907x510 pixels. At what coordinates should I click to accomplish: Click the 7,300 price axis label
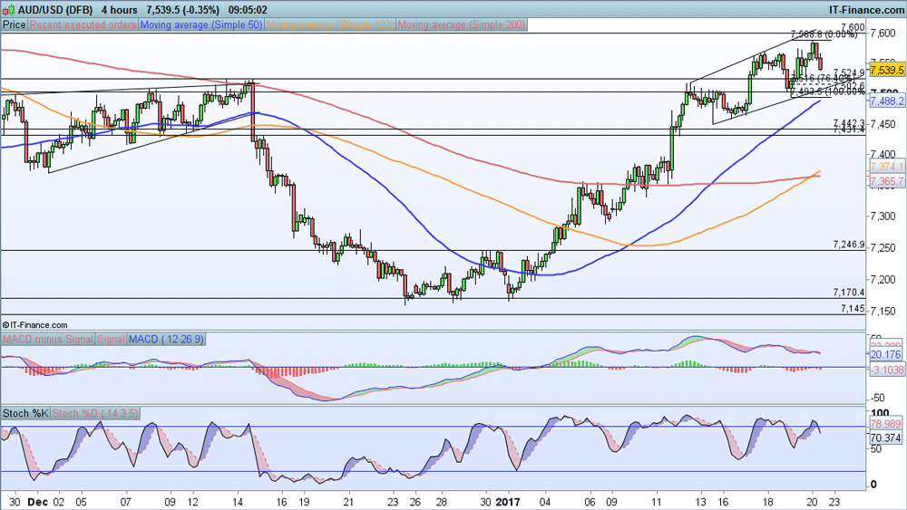pyautogui.click(x=883, y=216)
